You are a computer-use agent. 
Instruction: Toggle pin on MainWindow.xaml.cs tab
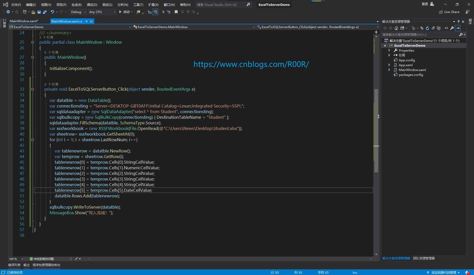pos(86,21)
